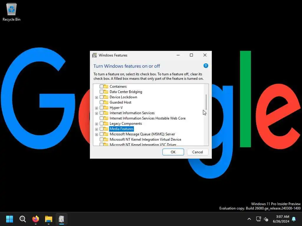Close the Windows Features window
Screen dimensions: 302x226
[205, 55]
